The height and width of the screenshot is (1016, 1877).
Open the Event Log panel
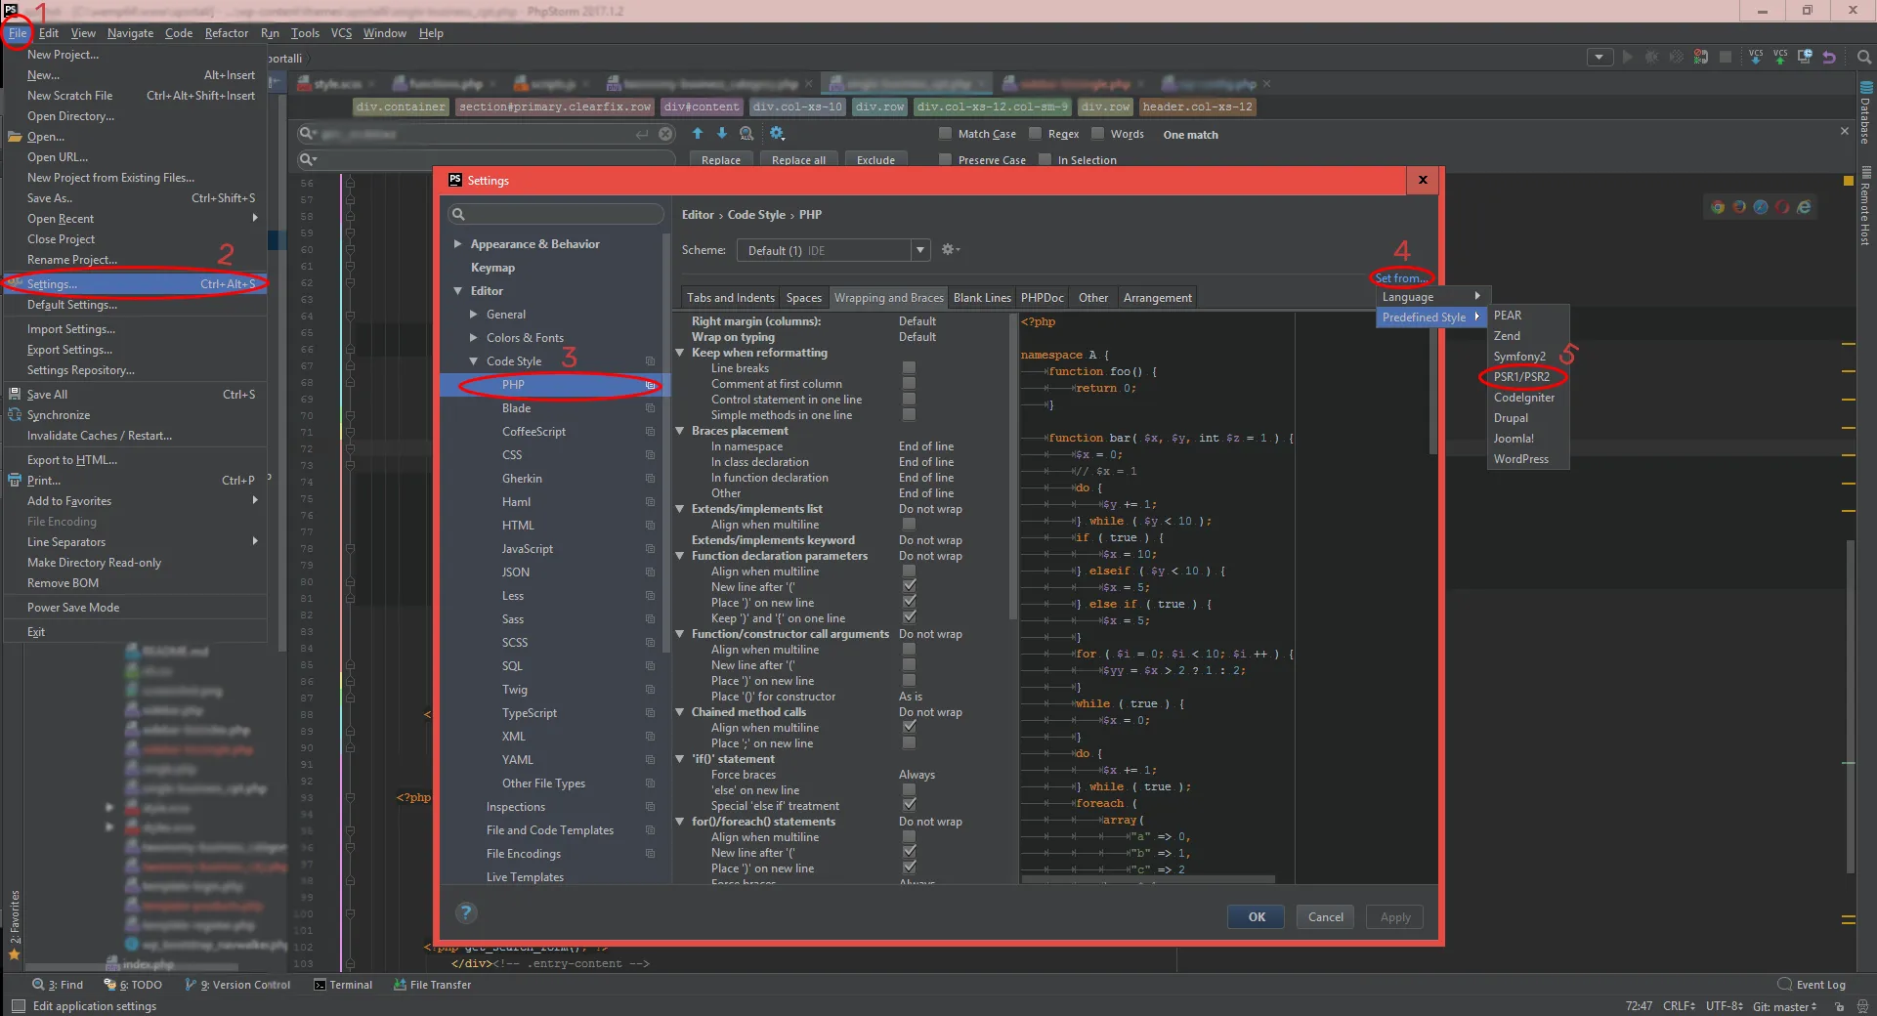1812,985
